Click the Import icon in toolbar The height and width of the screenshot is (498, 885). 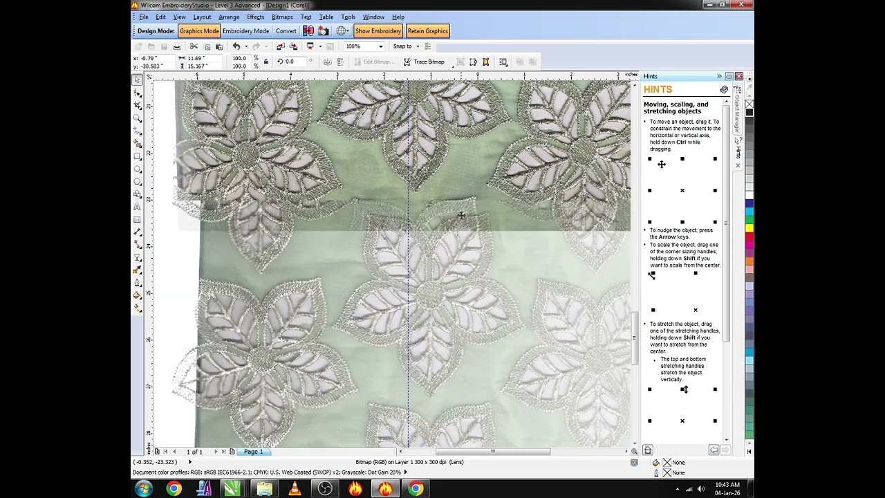[280, 46]
